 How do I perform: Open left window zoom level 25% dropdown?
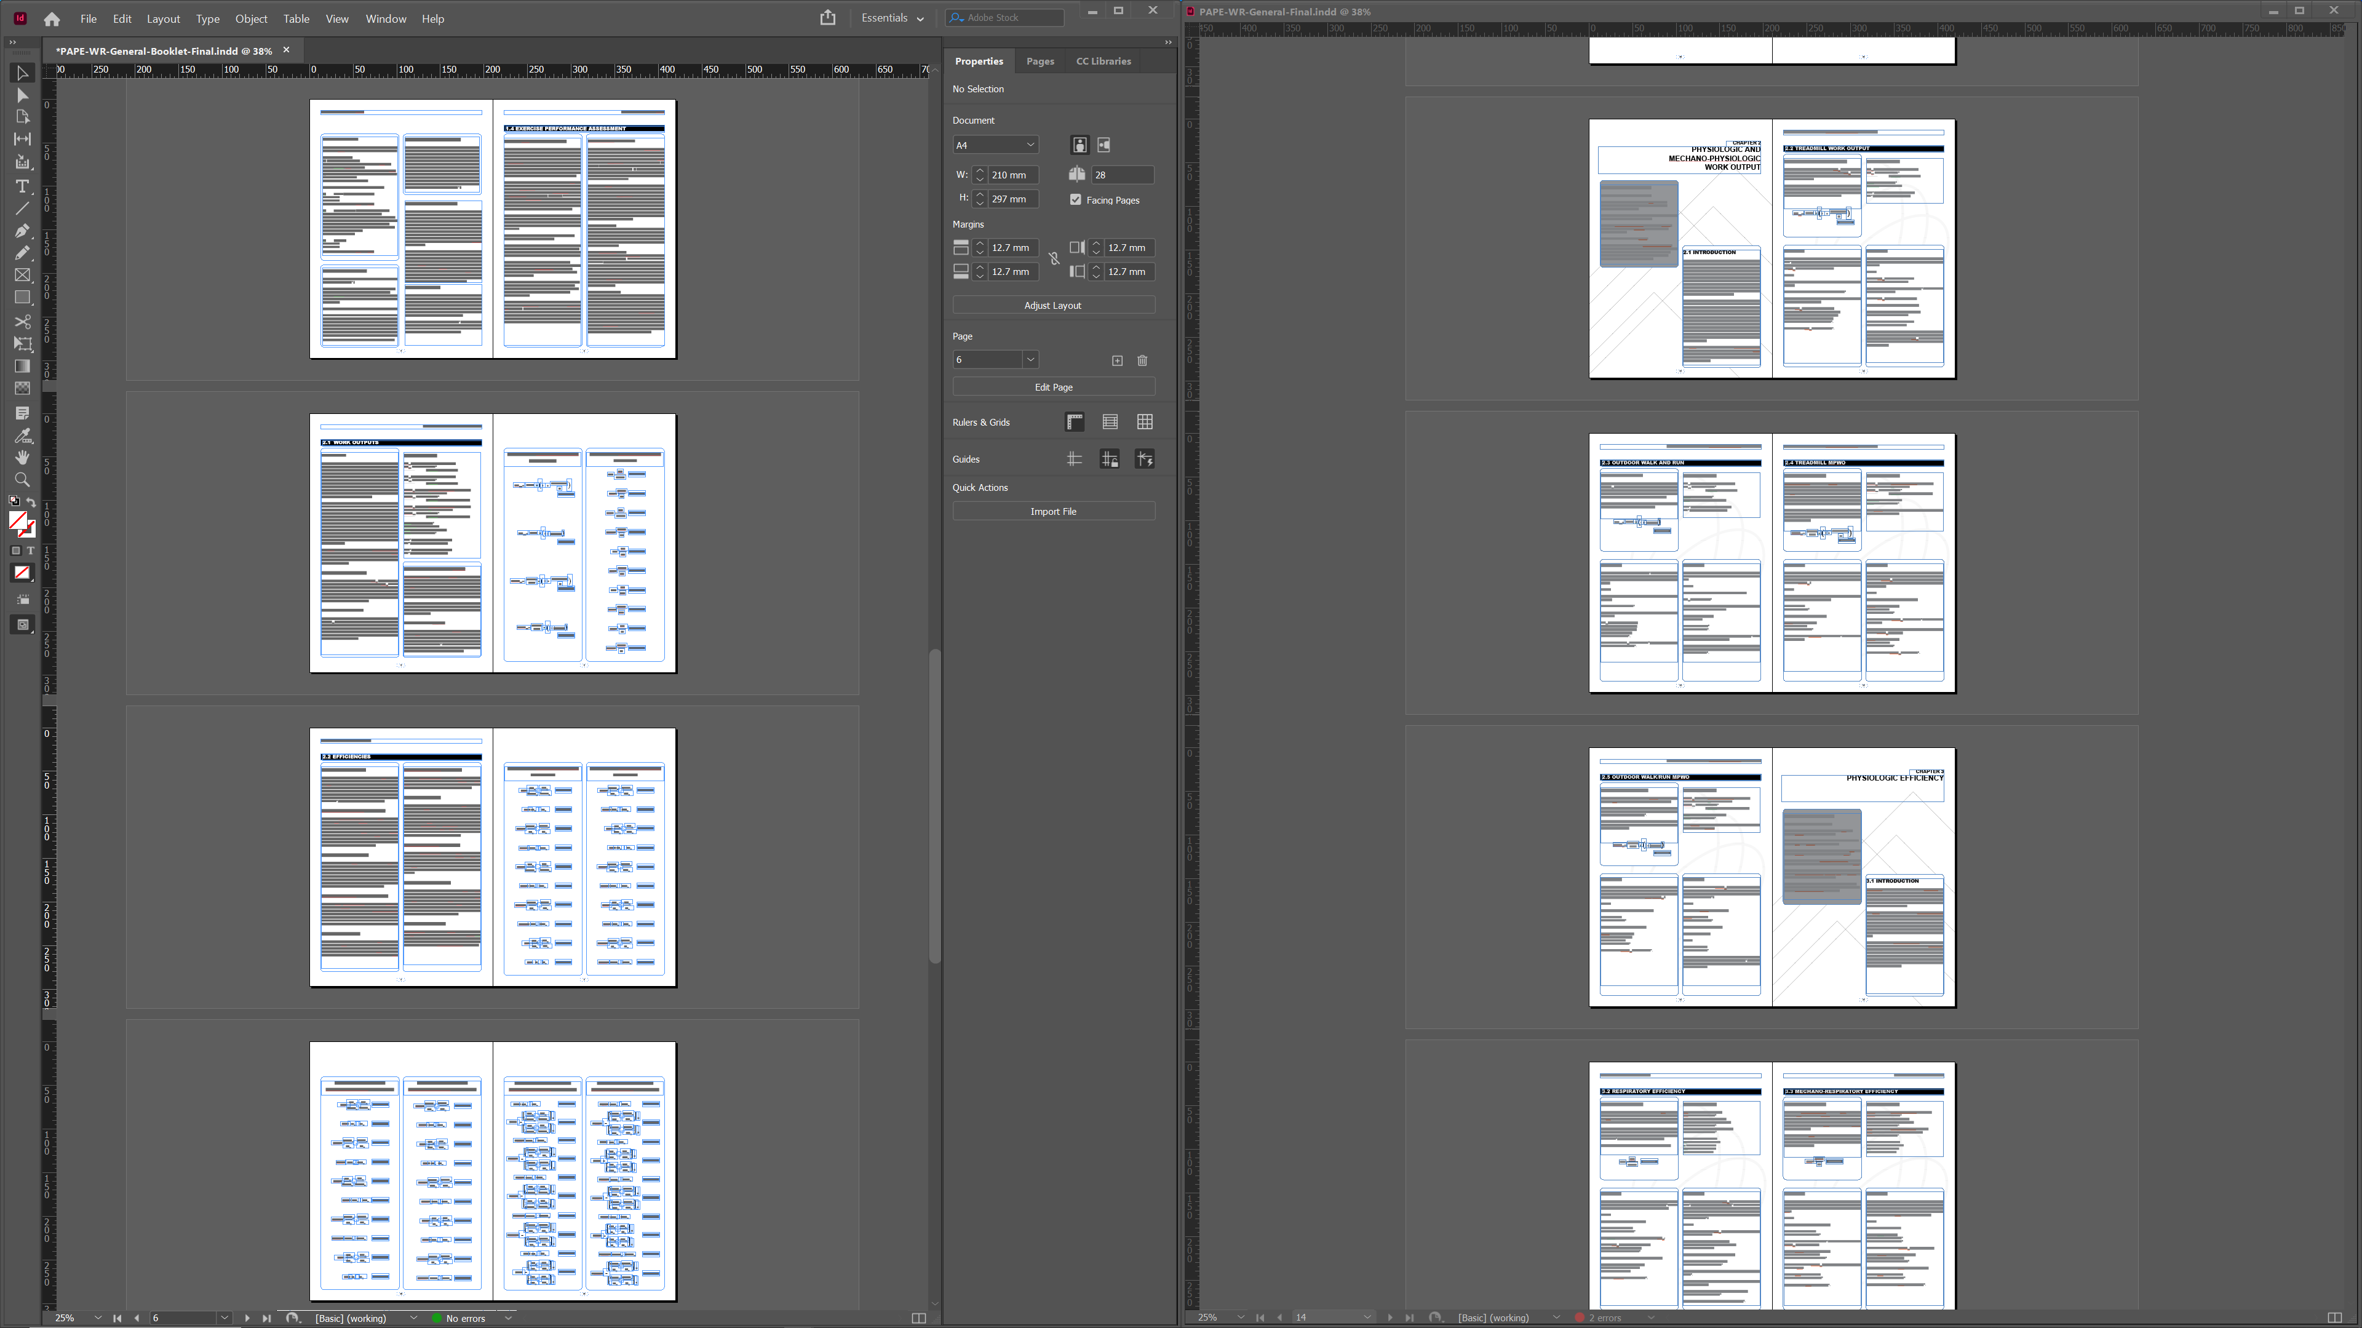(97, 1318)
